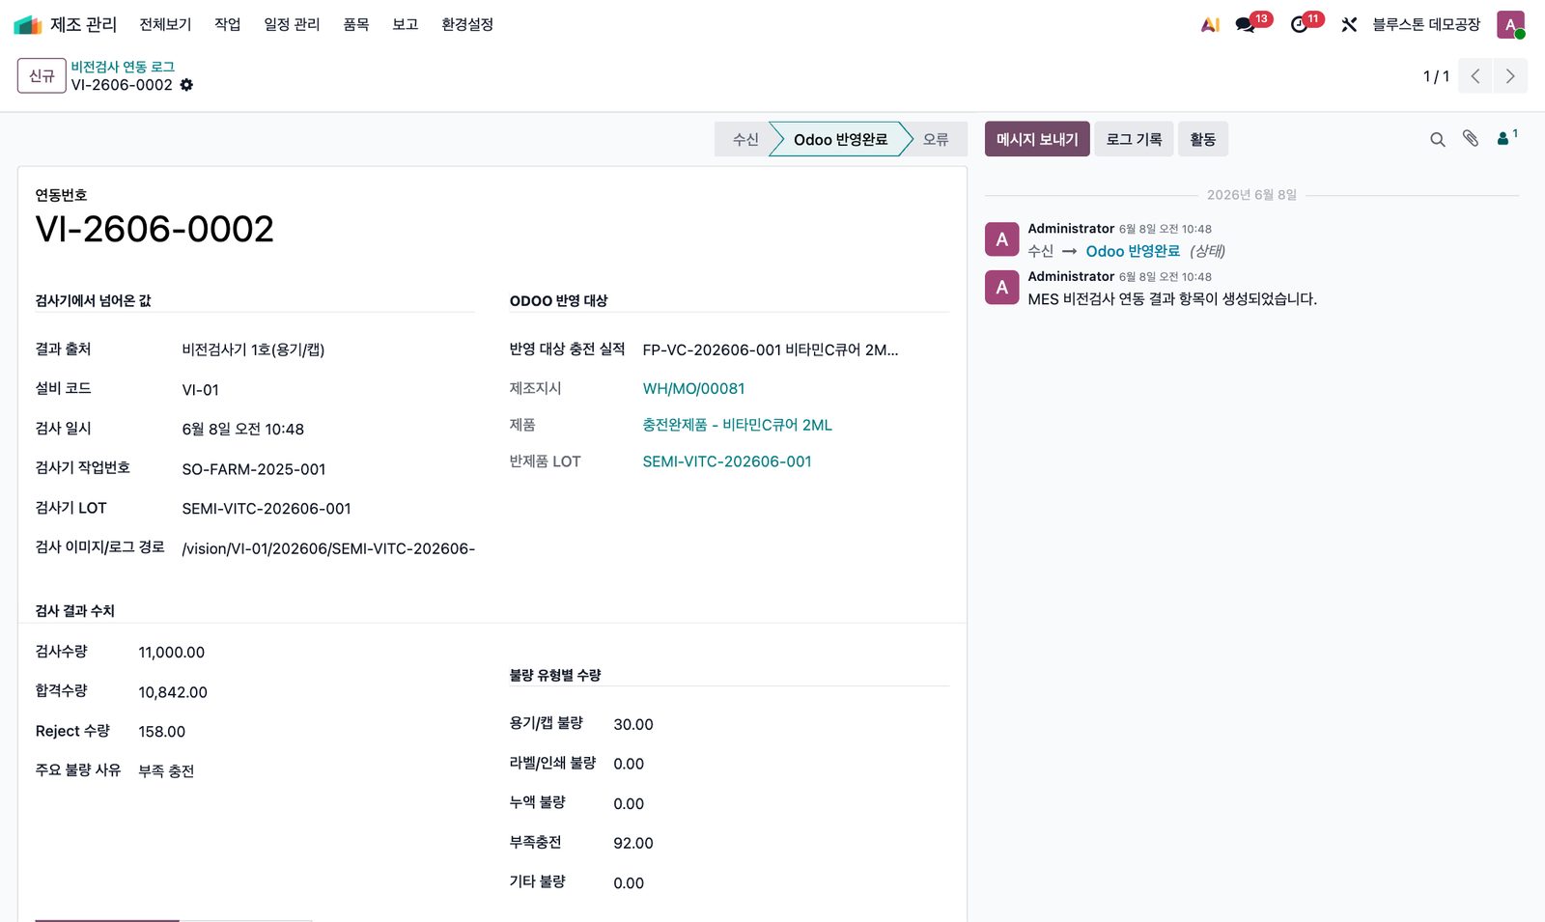Click the 주요 불량 사유 value 부족 충전
This screenshot has height=922, width=1545.
[x=166, y=771]
